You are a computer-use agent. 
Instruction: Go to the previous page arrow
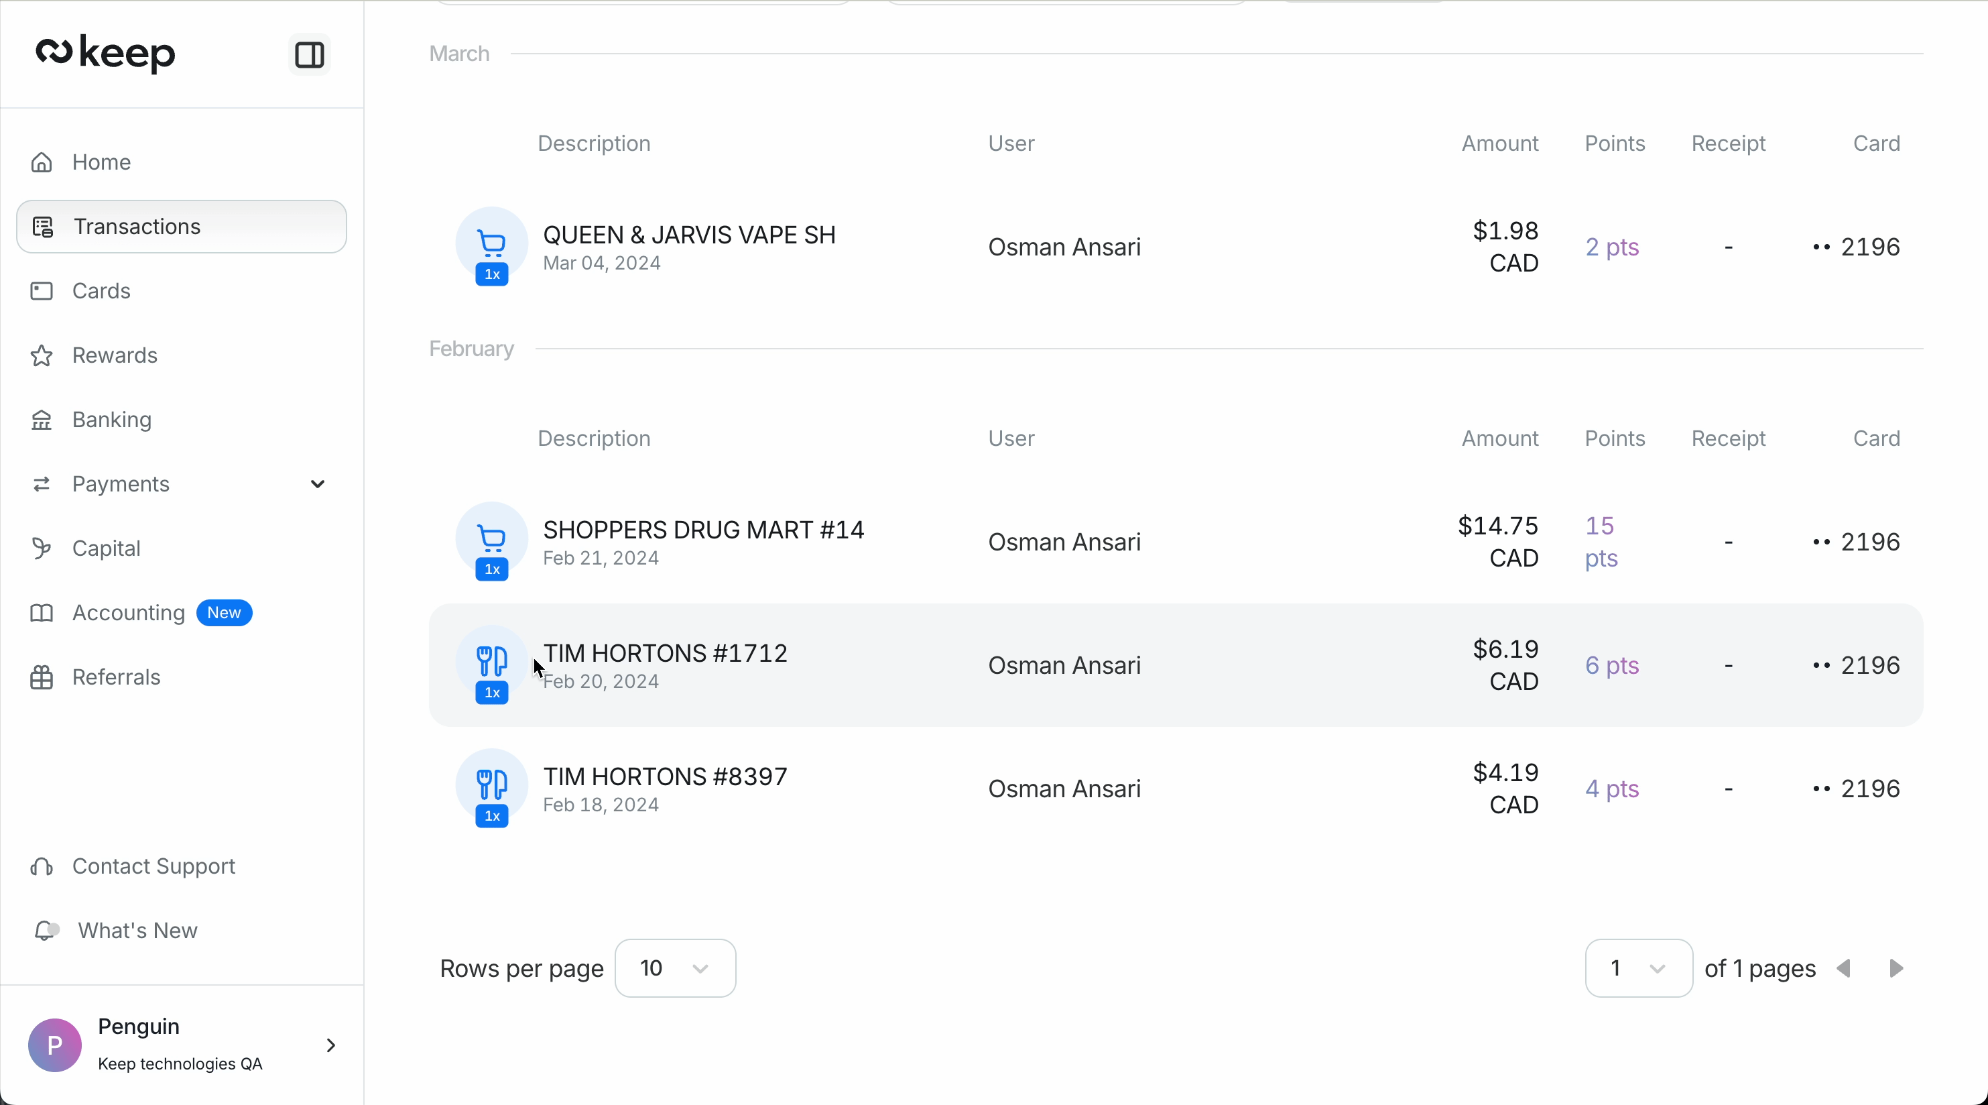click(x=1845, y=968)
